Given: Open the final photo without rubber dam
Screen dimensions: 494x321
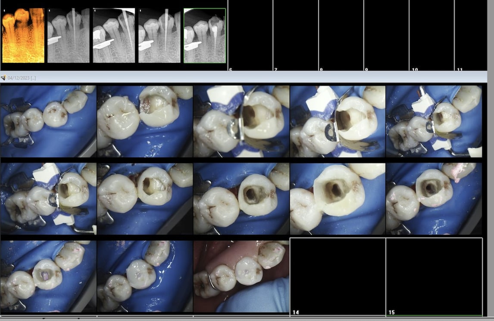Looking at the screenshot, I should tap(241, 276).
